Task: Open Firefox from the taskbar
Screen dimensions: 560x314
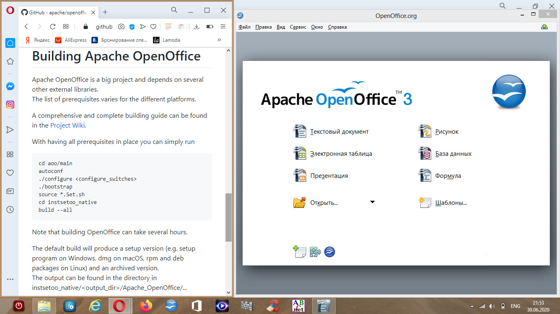Action: click(x=146, y=306)
